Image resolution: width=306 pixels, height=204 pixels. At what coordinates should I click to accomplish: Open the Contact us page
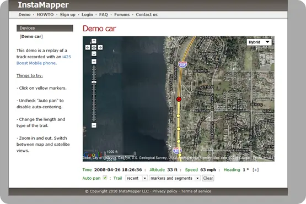click(147, 15)
